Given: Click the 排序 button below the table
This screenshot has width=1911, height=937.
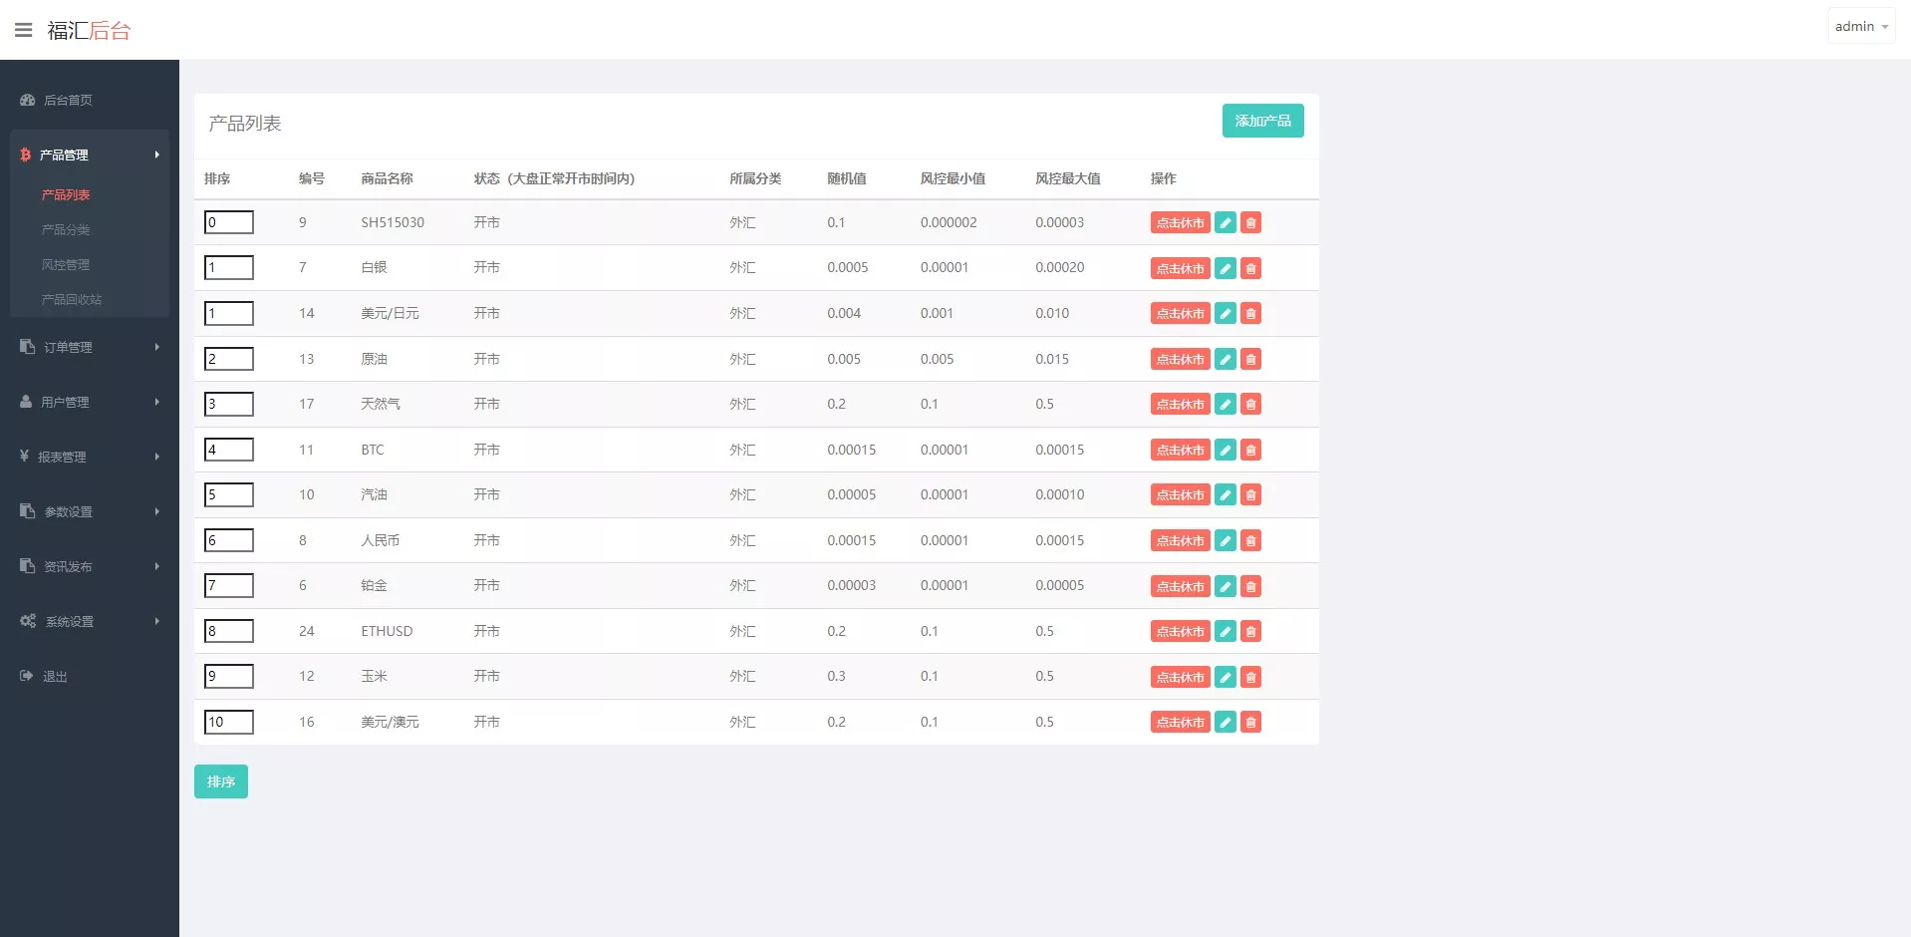Looking at the screenshot, I should (x=220, y=781).
